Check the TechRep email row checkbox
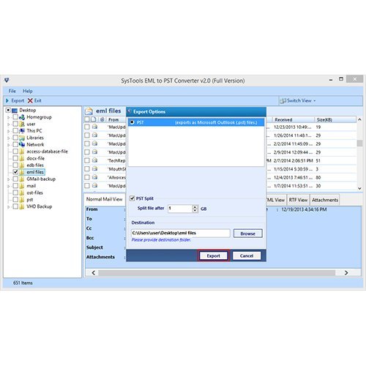366x366 pixels. (x=87, y=160)
